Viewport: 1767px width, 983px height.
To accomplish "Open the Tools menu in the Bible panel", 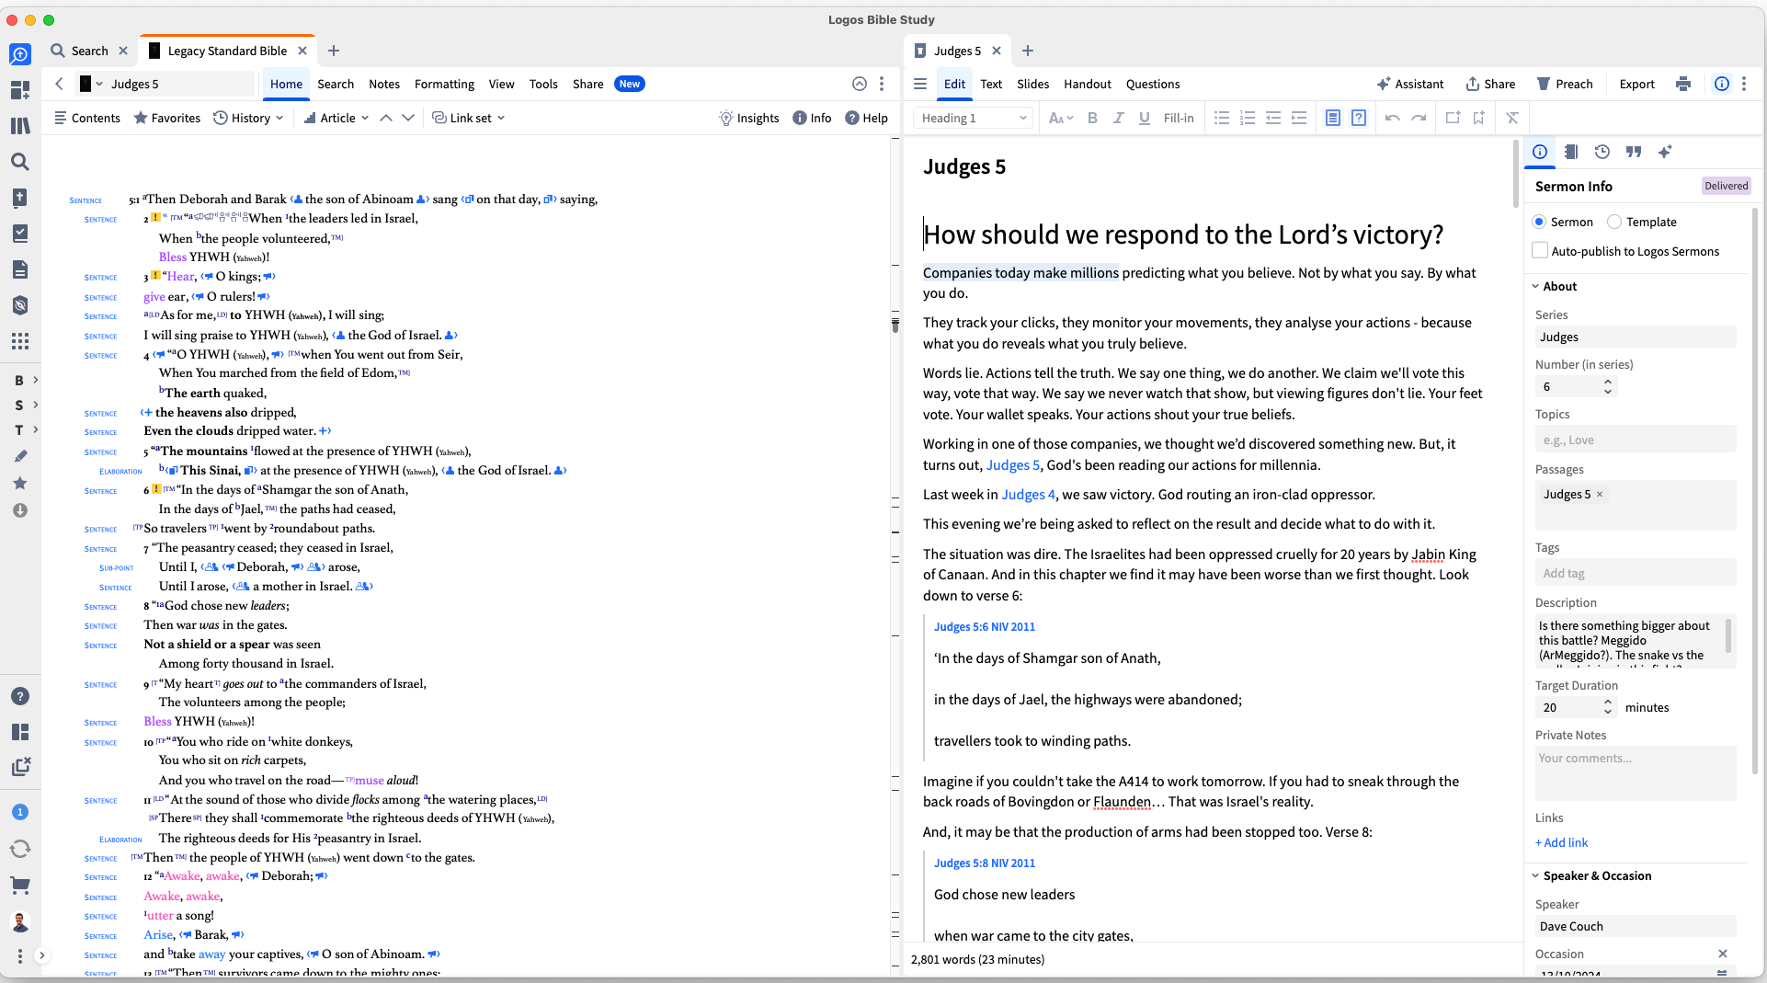I will [543, 84].
